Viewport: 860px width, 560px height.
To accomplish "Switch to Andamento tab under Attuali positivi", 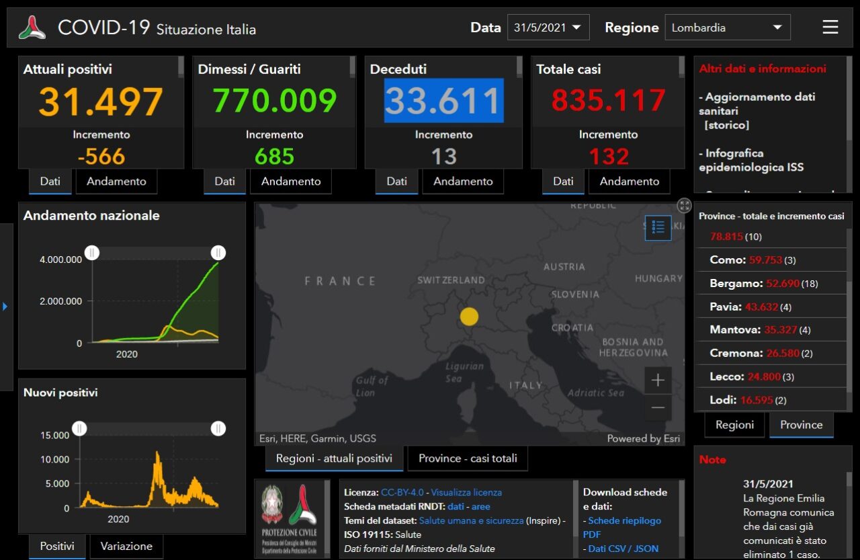I will pyautogui.click(x=116, y=182).
